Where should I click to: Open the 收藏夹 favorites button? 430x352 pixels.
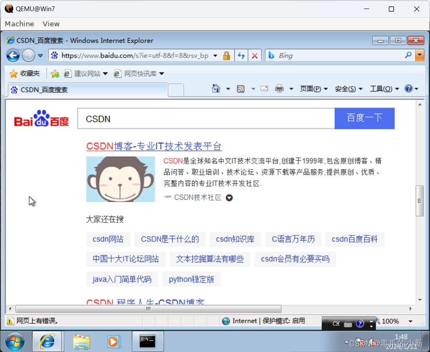pyautogui.click(x=25, y=73)
